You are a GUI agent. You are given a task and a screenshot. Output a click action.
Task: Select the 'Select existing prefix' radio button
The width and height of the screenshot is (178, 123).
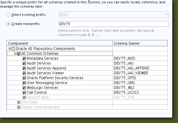pos(8,15)
